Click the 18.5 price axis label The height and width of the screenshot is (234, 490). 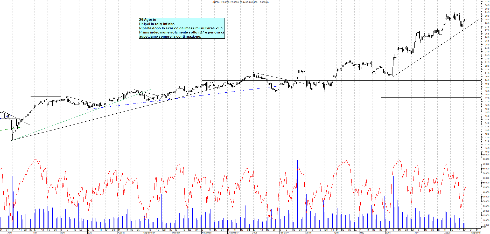point(487,91)
